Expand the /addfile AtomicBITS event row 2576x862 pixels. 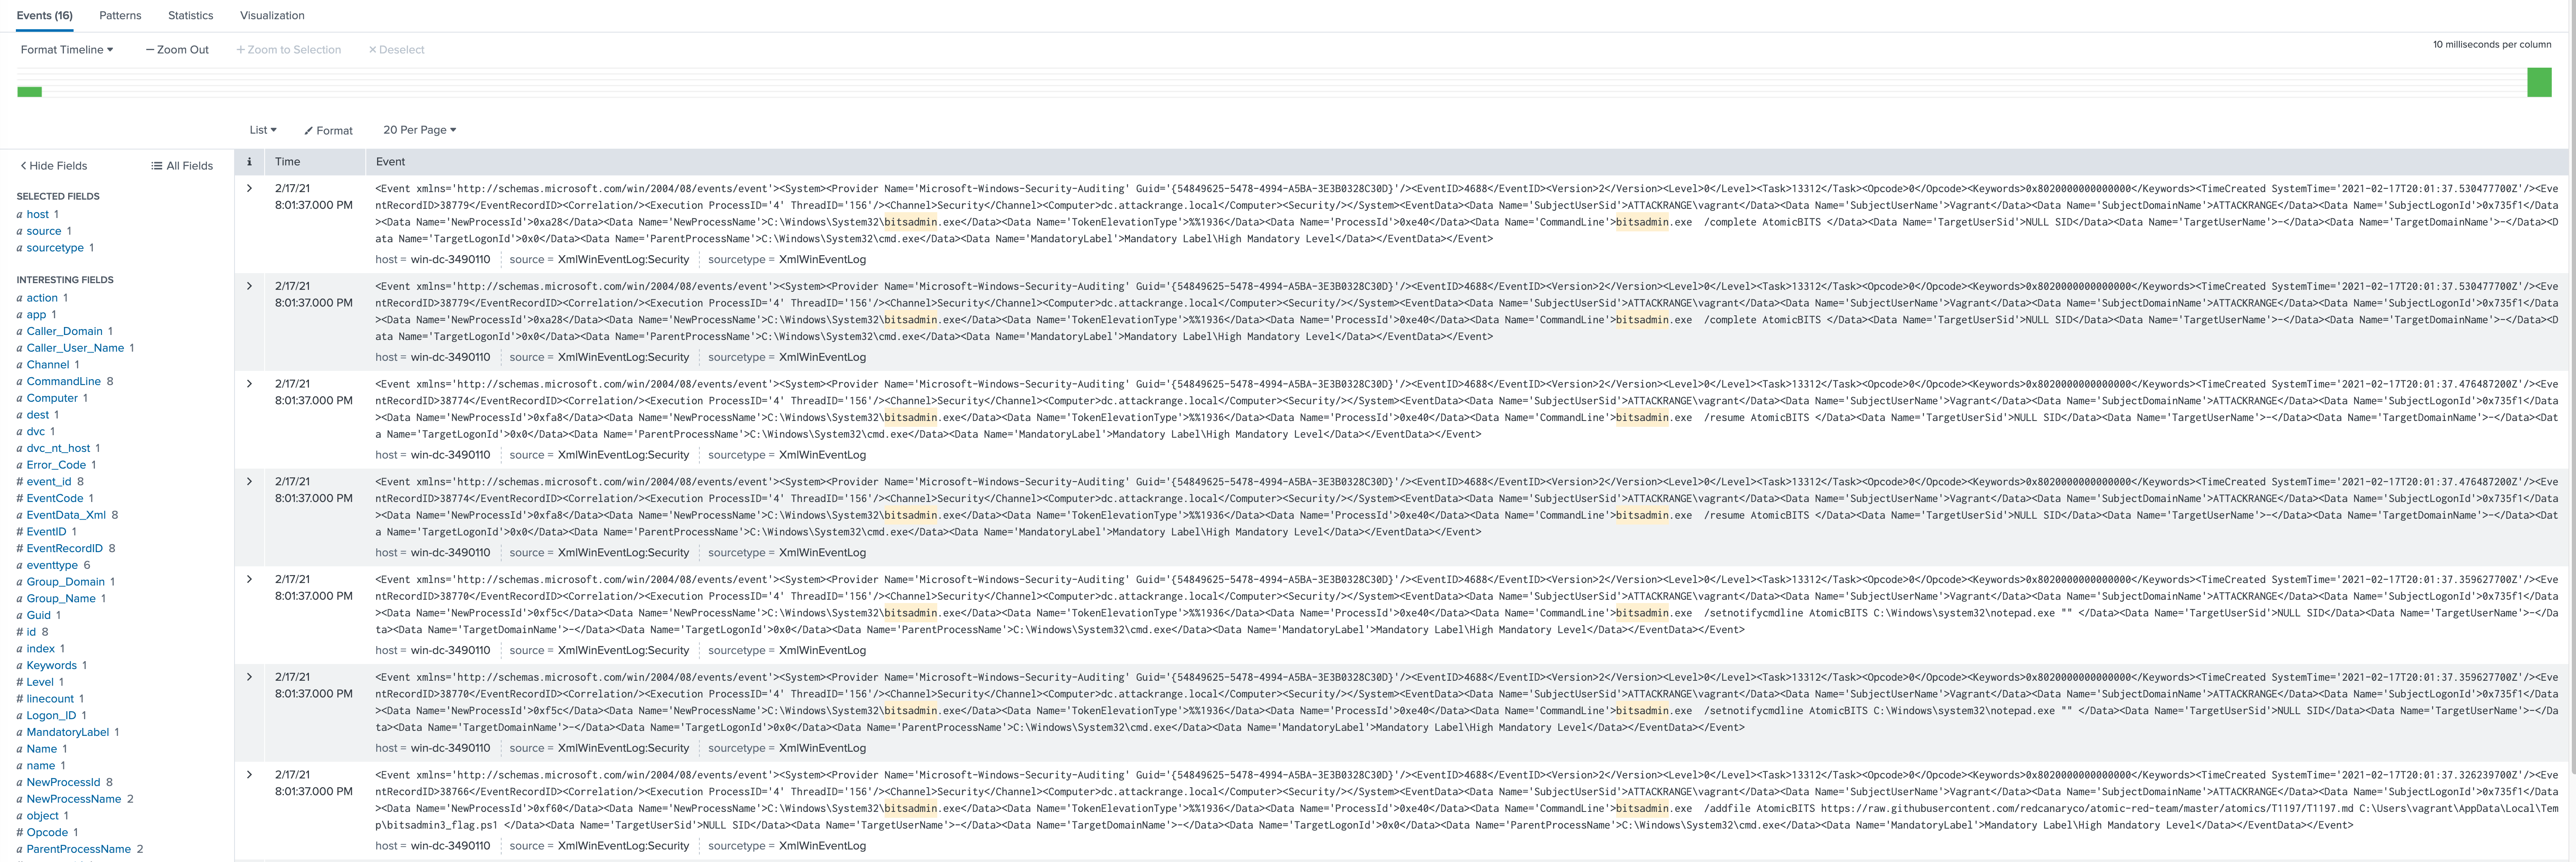[250, 774]
